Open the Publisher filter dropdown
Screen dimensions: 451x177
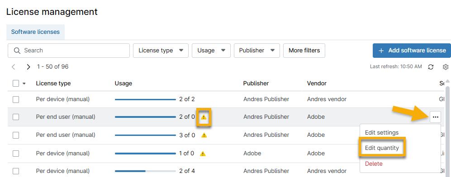(x=257, y=51)
